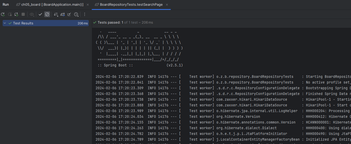Click the Gradle elephant icon in toolbar
The image size is (351, 144).
(x=62, y=15)
